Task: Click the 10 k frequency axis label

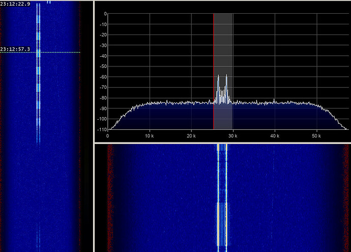Action: [150, 136]
